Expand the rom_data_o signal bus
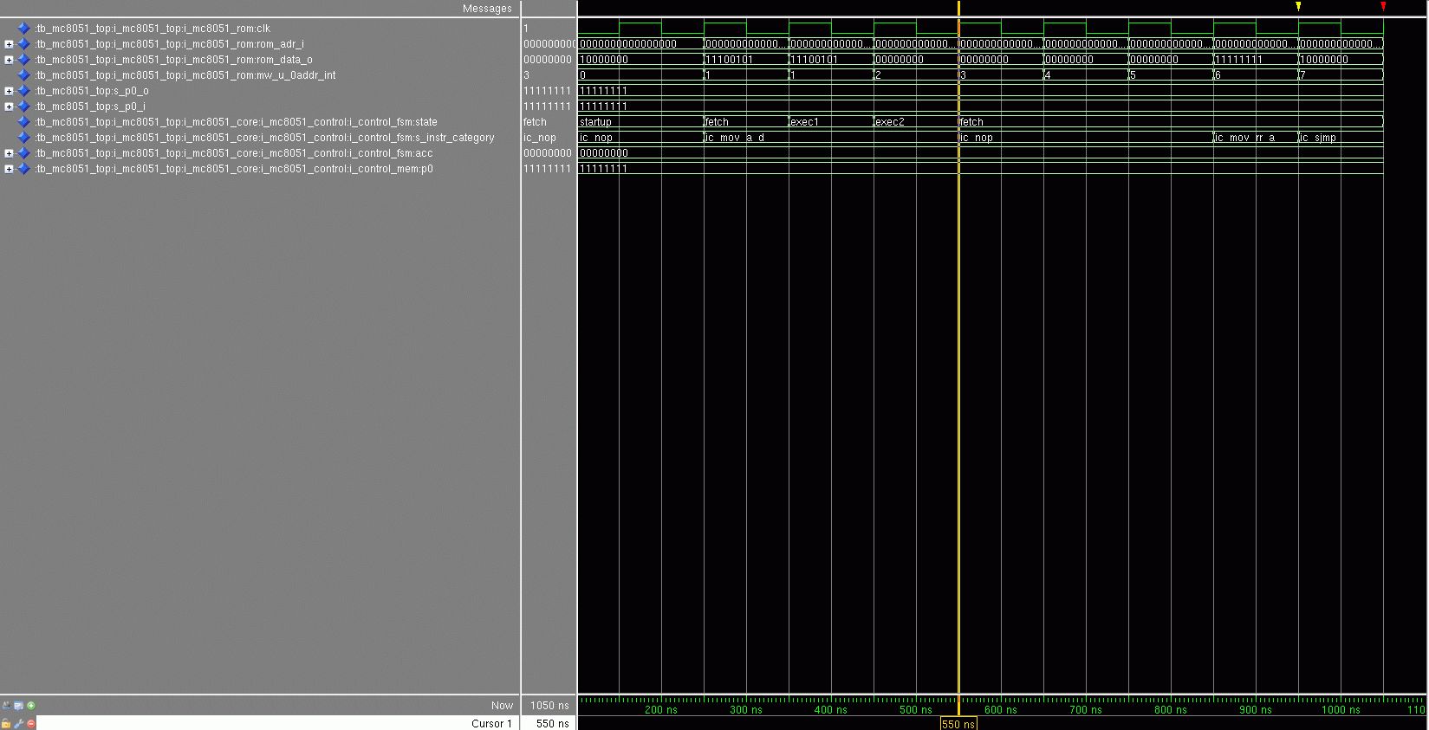Viewport: 1429px width, 730px height. [9, 60]
